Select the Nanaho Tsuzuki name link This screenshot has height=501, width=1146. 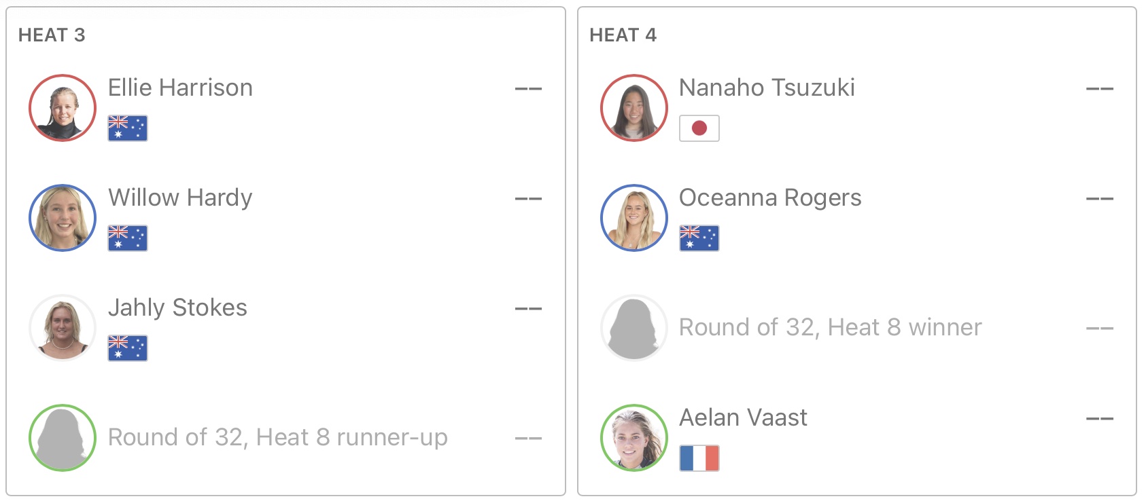tap(767, 88)
